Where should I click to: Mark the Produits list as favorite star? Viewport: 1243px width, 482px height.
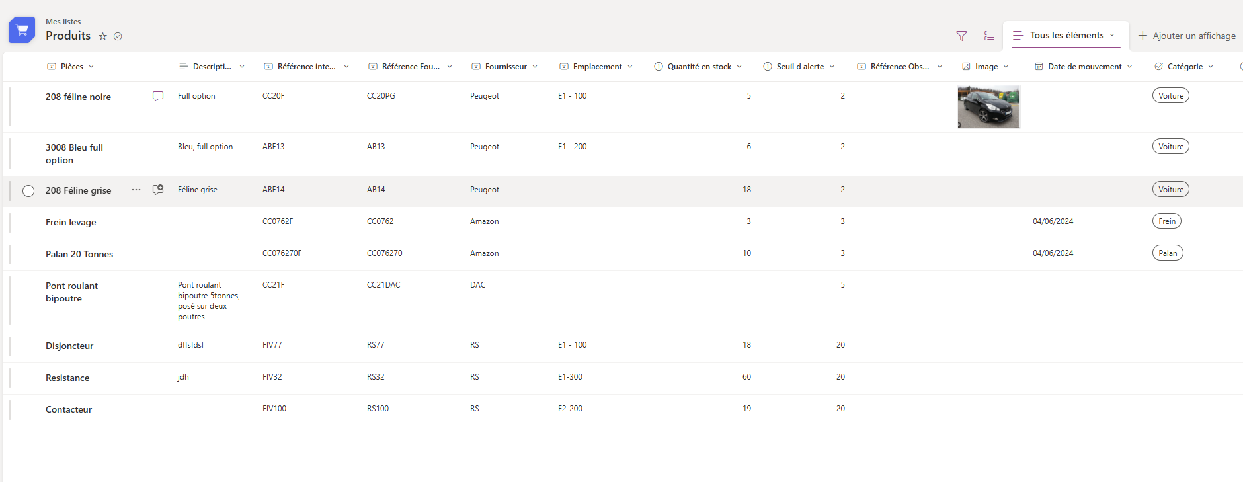pos(102,36)
